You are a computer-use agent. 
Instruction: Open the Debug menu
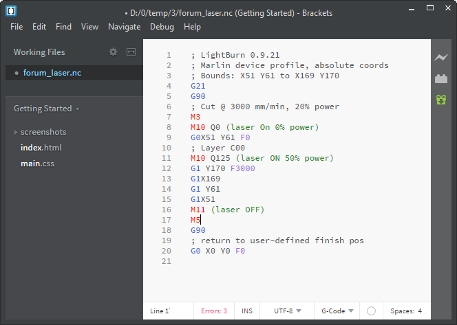tap(162, 27)
